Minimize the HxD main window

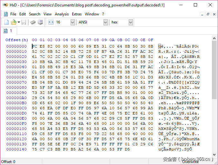tap(181, 5)
